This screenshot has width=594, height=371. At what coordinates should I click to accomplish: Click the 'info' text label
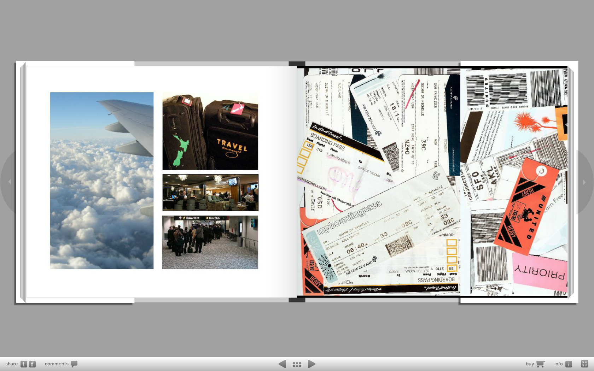tap(558, 364)
